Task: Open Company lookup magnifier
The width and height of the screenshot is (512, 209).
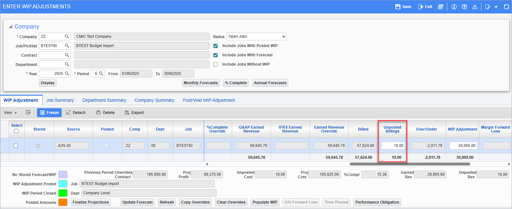Action: click(x=67, y=36)
